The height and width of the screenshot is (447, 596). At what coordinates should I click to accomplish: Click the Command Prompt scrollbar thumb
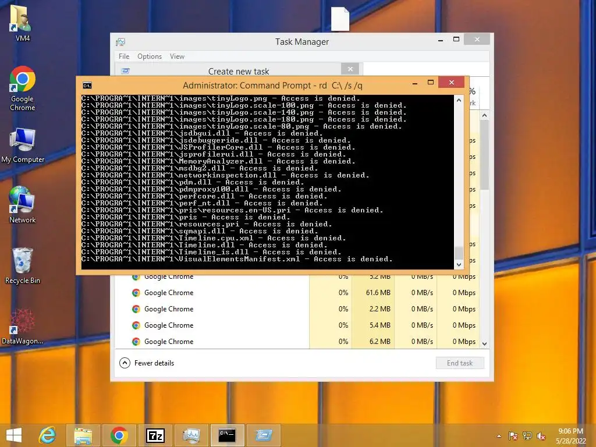(x=459, y=253)
